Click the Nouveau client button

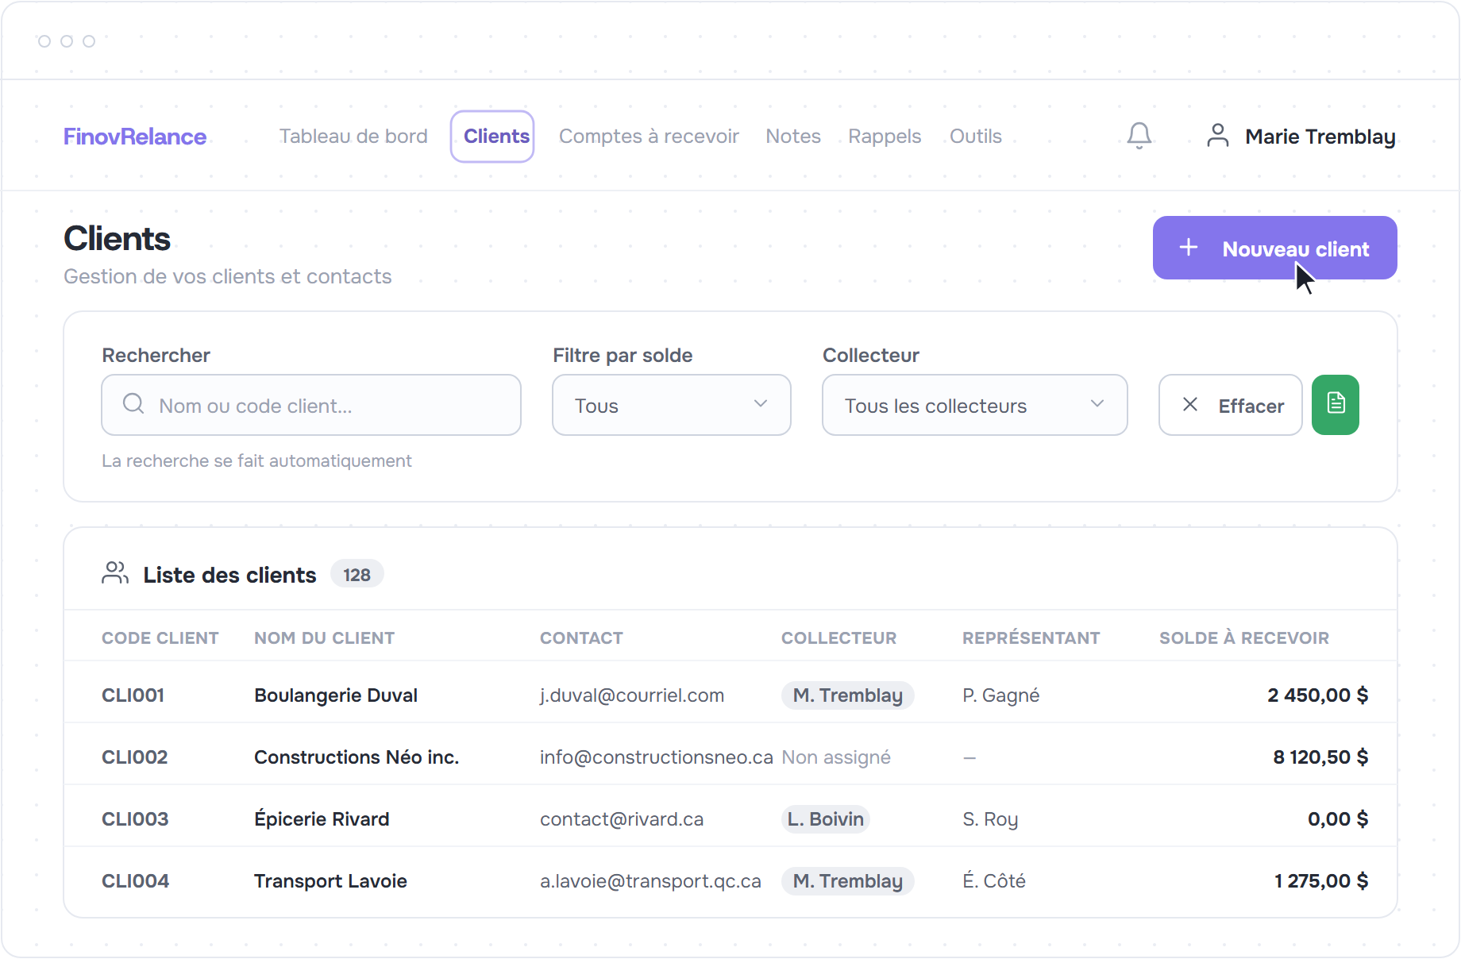1275,248
